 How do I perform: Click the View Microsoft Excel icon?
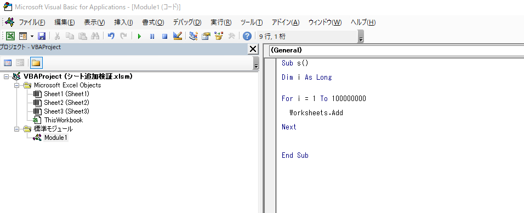[x=10, y=36]
